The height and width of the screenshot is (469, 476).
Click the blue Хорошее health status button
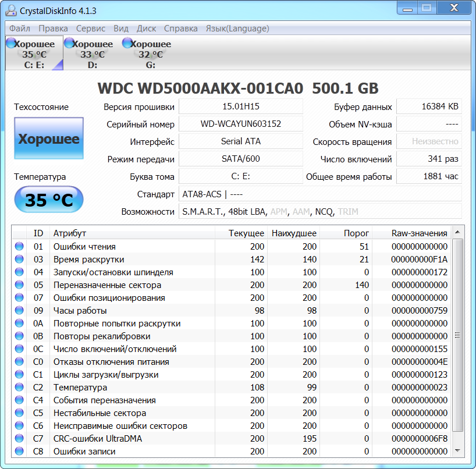(49, 138)
